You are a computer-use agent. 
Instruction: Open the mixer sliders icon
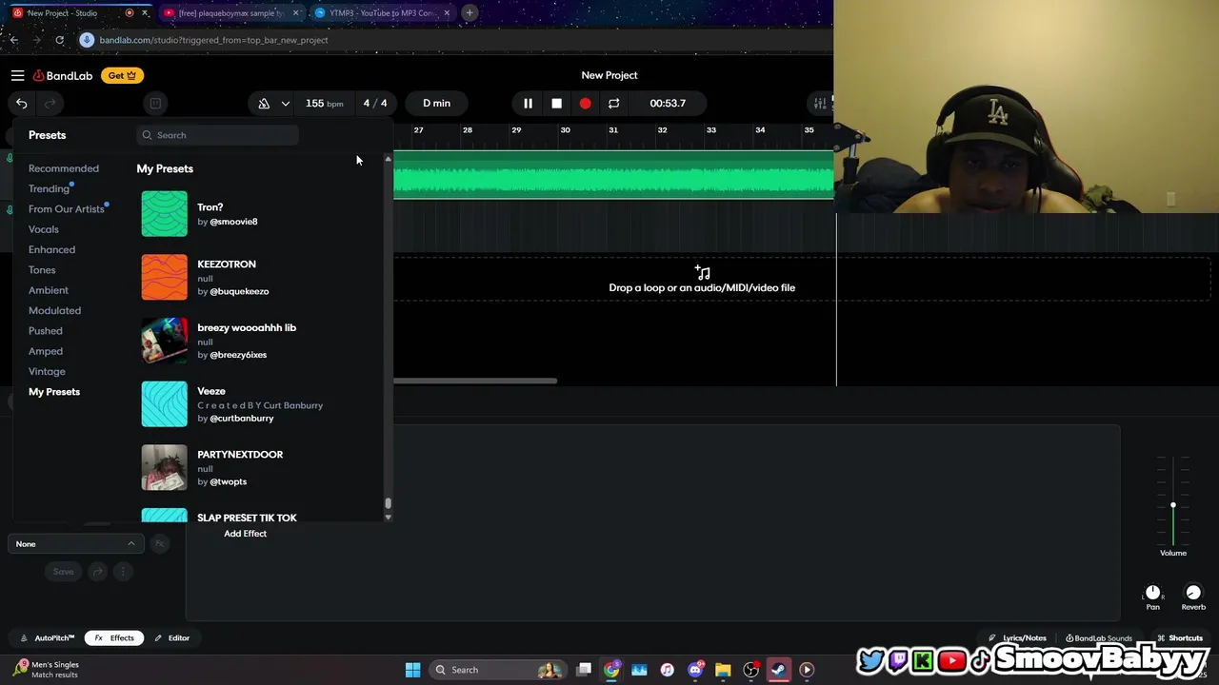[x=820, y=103]
